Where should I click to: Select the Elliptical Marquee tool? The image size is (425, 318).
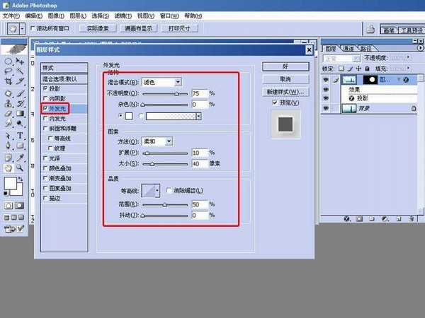pos(8,61)
